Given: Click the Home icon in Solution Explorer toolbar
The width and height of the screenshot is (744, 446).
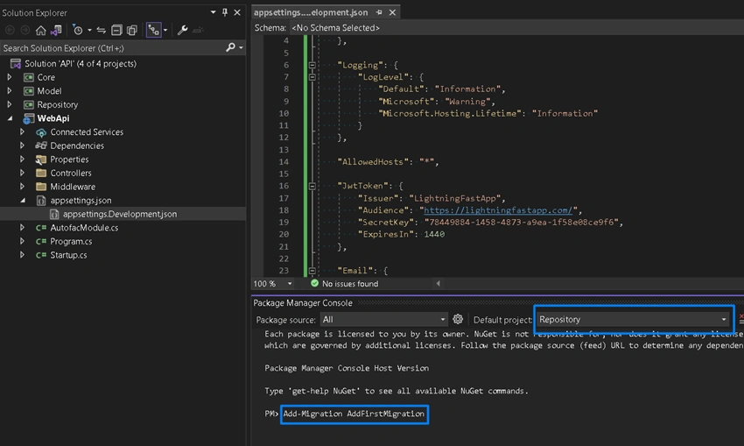Looking at the screenshot, I should pyautogui.click(x=41, y=31).
